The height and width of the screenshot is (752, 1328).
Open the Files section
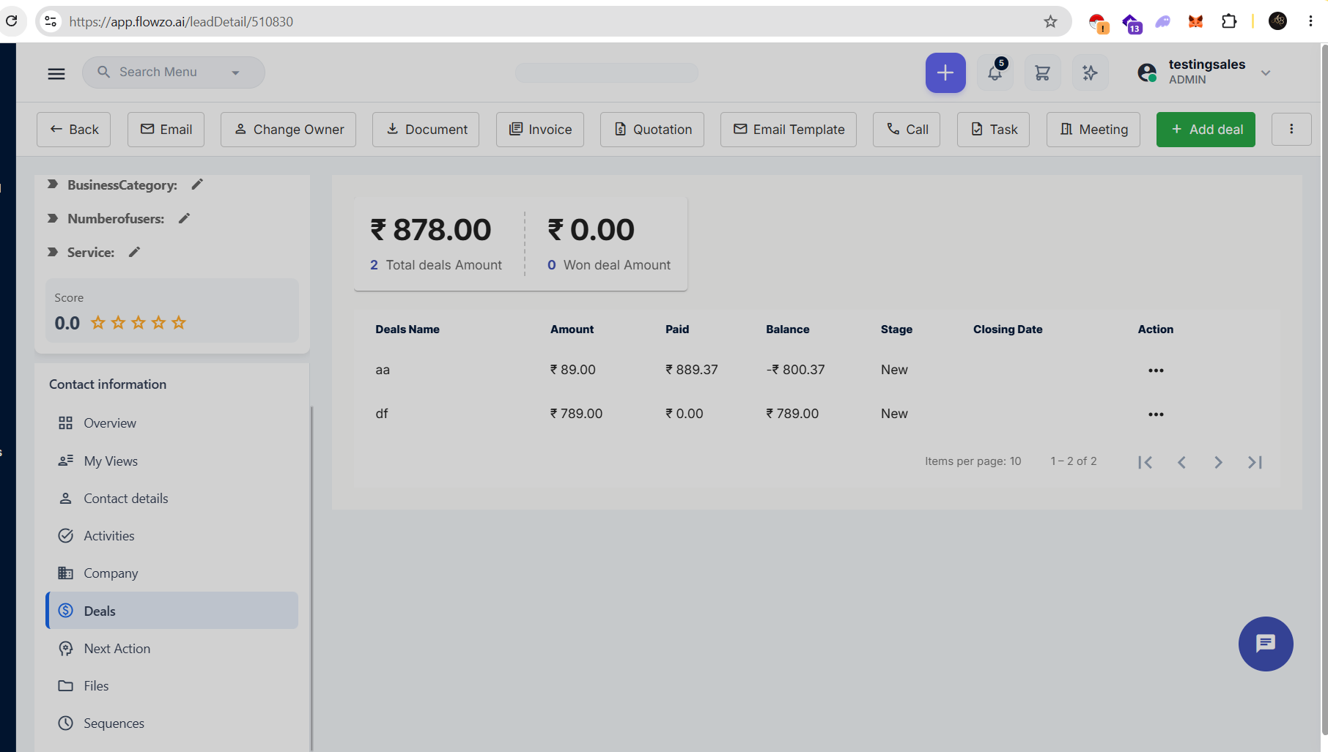[x=172, y=685]
